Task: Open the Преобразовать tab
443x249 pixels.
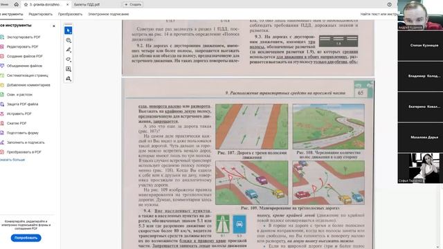Action: pos(70,14)
